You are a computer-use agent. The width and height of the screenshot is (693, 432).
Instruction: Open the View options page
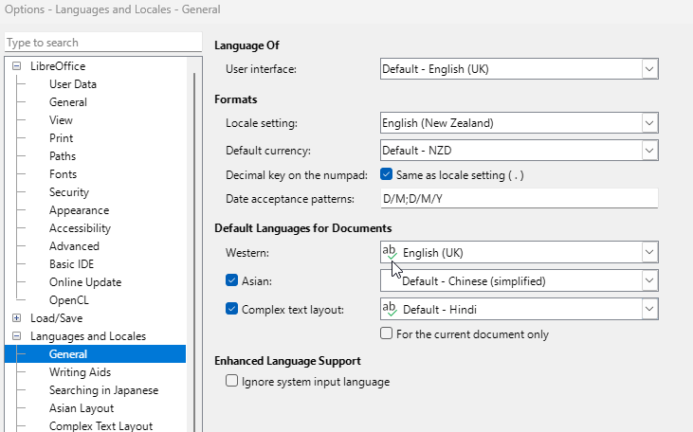(61, 120)
